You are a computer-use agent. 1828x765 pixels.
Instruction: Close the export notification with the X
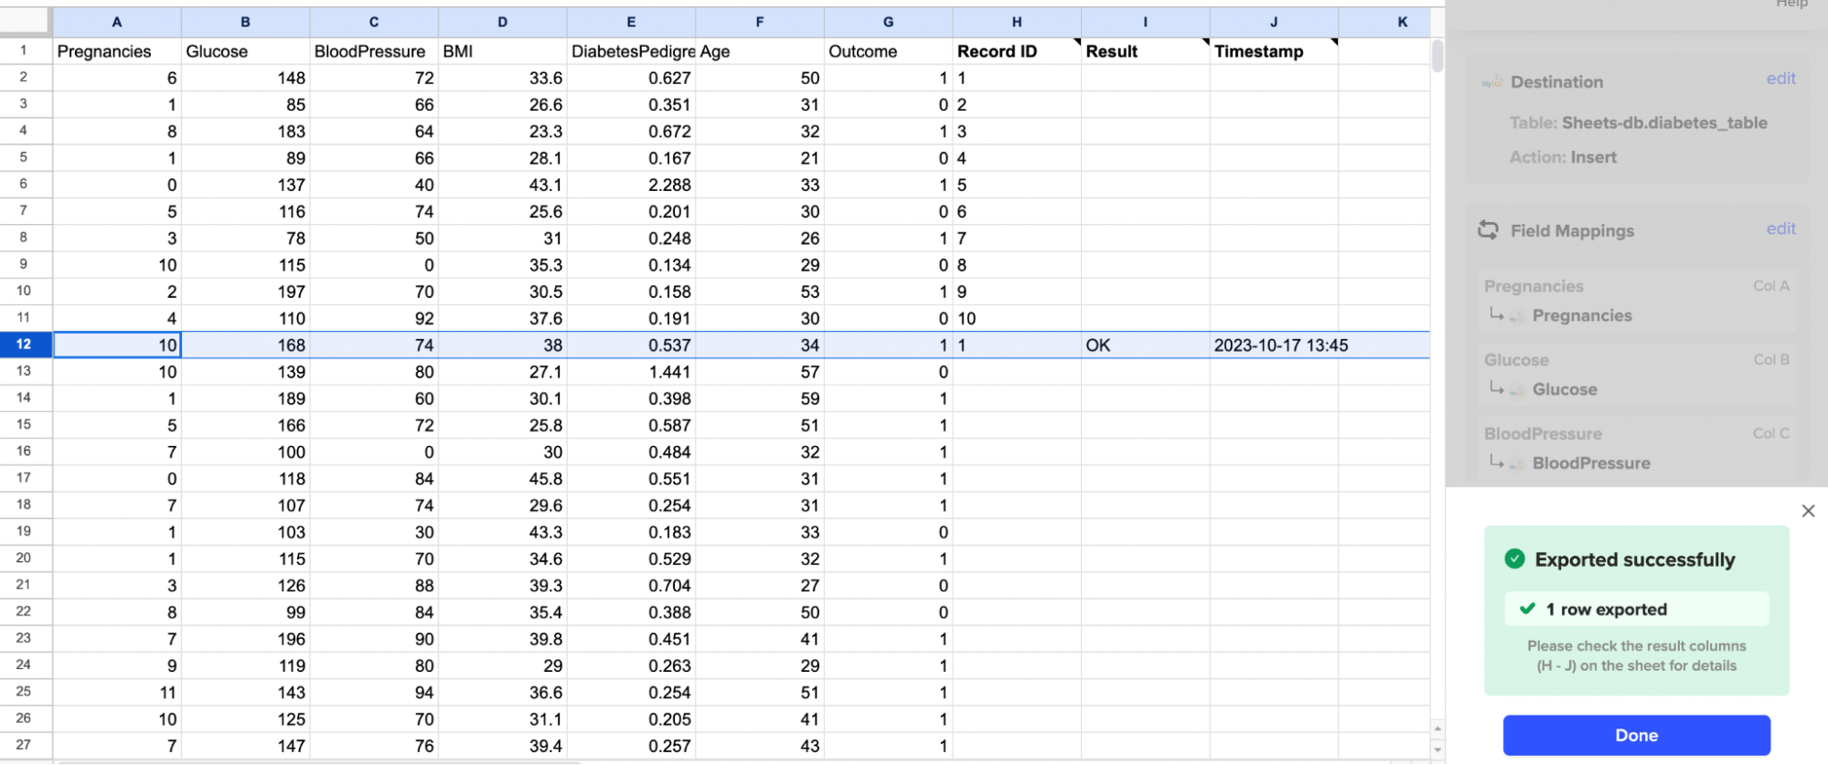1808,511
